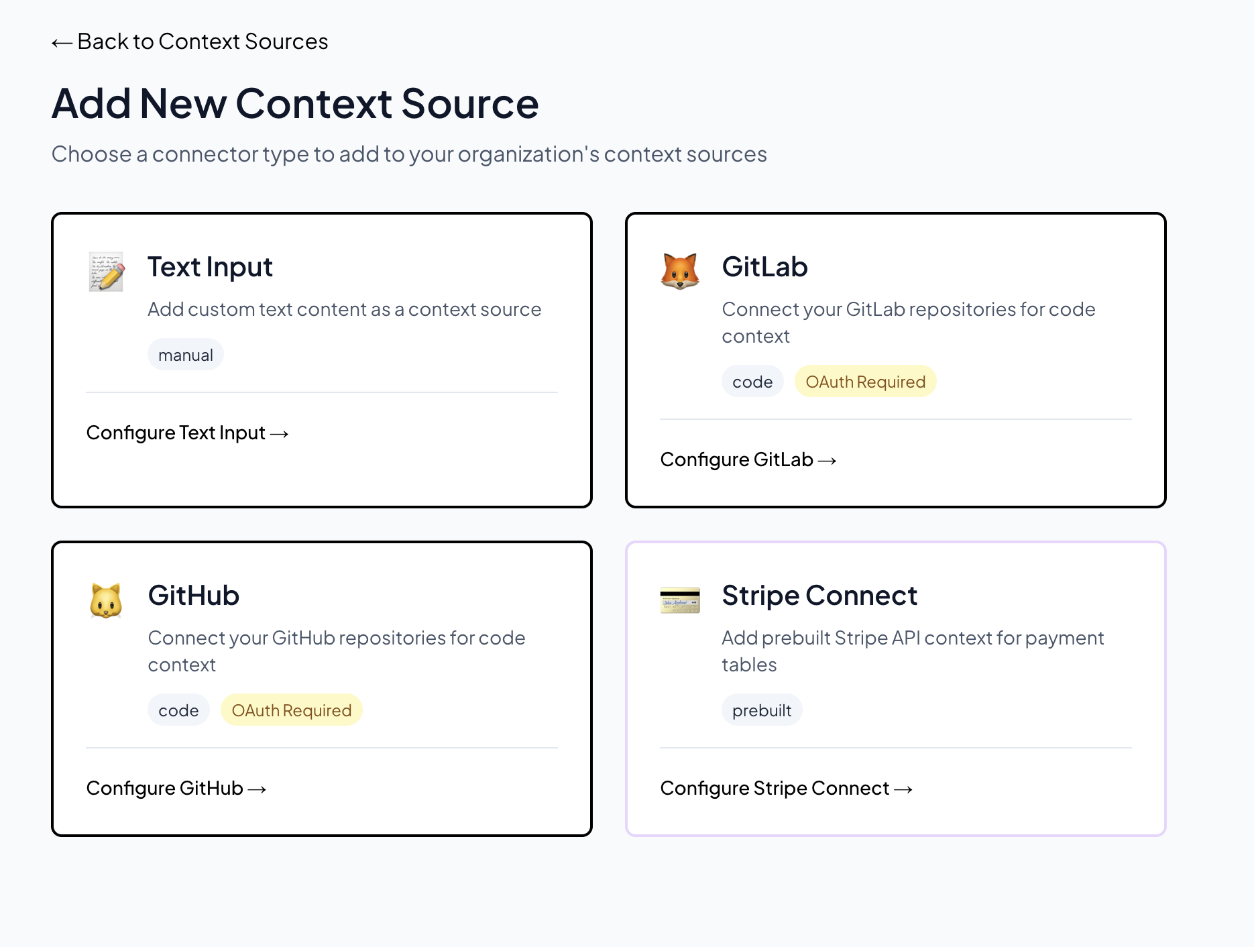1254x947 pixels.
Task: Click the prebuilt badge on Stripe Connect
Action: pyautogui.click(x=761, y=710)
